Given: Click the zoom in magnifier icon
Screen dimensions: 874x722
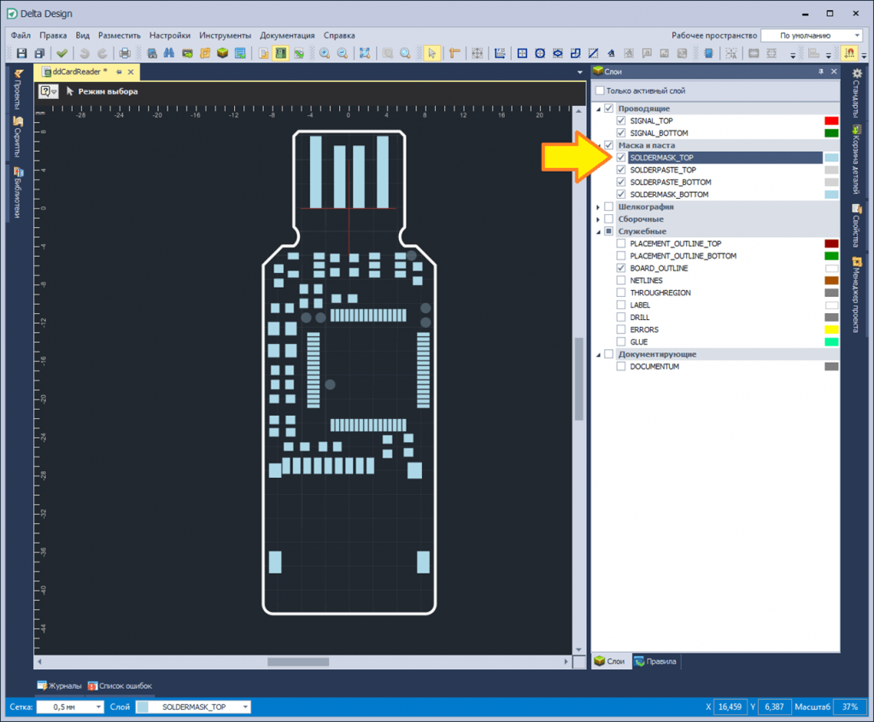Looking at the screenshot, I should (325, 54).
